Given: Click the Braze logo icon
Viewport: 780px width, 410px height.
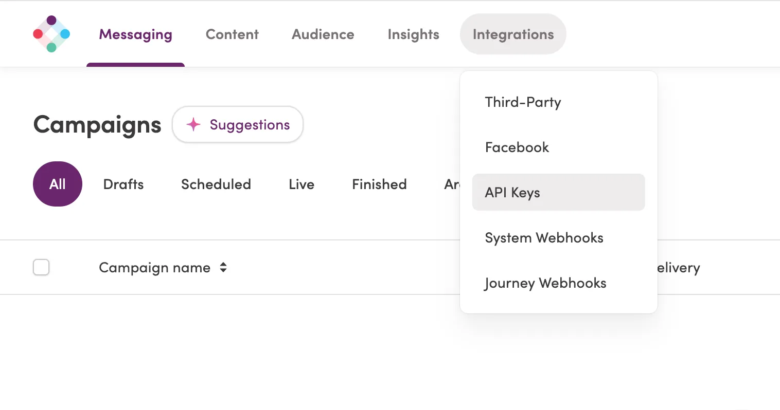Looking at the screenshot, I should coord(51,34).
